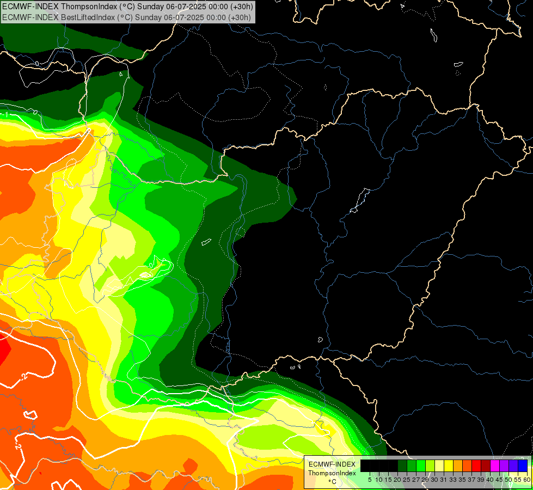Click the medium green 25-27 legend swatch
The width and height of the screenshot is (533, 490).
(x=412, y=465)
